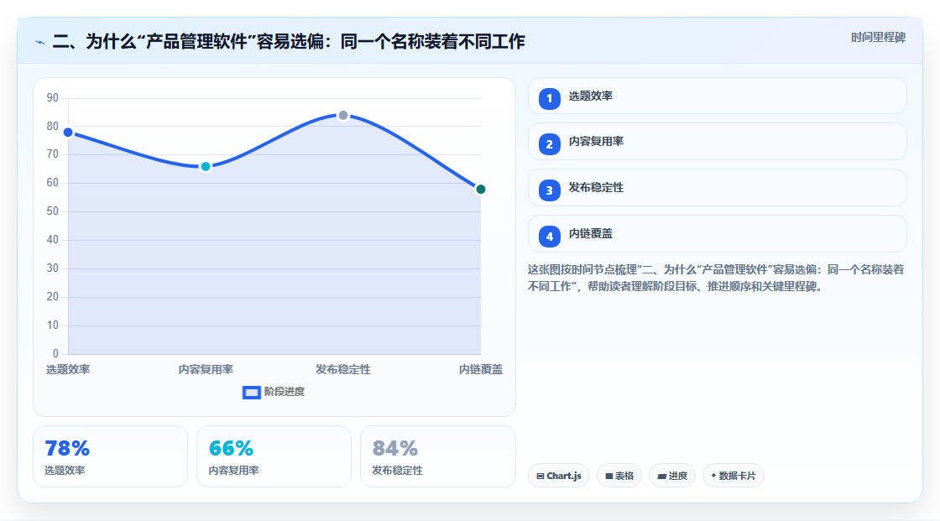
Task: Click the blue data point at 选题效率
Action: pyautogui.click(x=68, y=133)
